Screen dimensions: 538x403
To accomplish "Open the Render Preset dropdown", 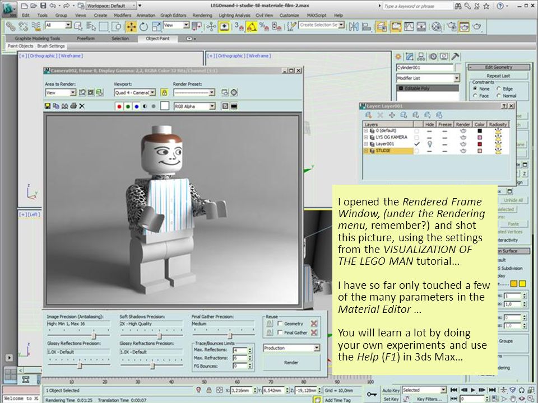I will click(194, 92).
